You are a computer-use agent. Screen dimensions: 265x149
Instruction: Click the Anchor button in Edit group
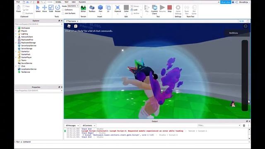[x=135, y=13]
